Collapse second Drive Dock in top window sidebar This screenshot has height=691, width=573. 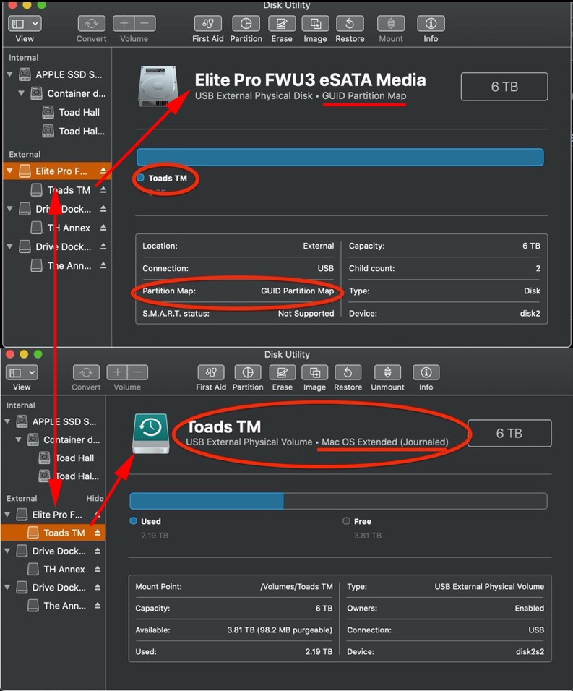pos(9,246)
